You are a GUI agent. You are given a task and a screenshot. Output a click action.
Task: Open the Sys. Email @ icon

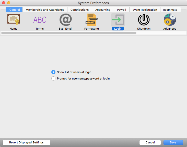(x=66, y=20)
